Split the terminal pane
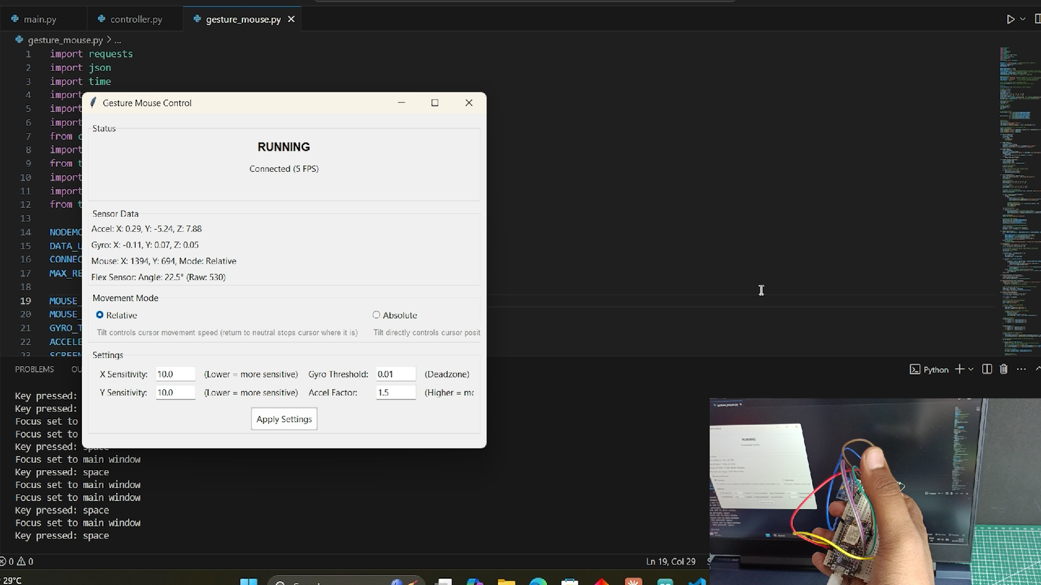The height and width of the screenshot is (585, 1041). tap(987, 369)
